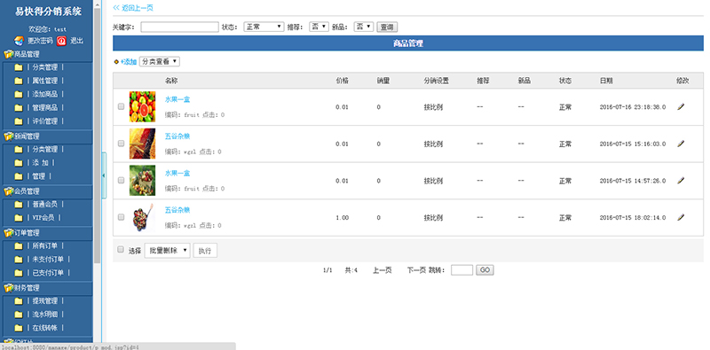The width and height of the screenshot is (710, 350).
Task: Open 添 加 under 新闻管理
Action: (40, 163)
